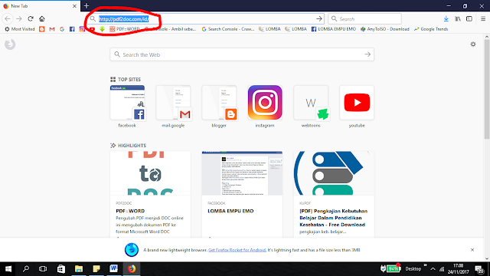Select the New Tab tab
Image resolution: width=490 pixels, height=276 pixels.
pyautogui.click(x=40, y=6)
